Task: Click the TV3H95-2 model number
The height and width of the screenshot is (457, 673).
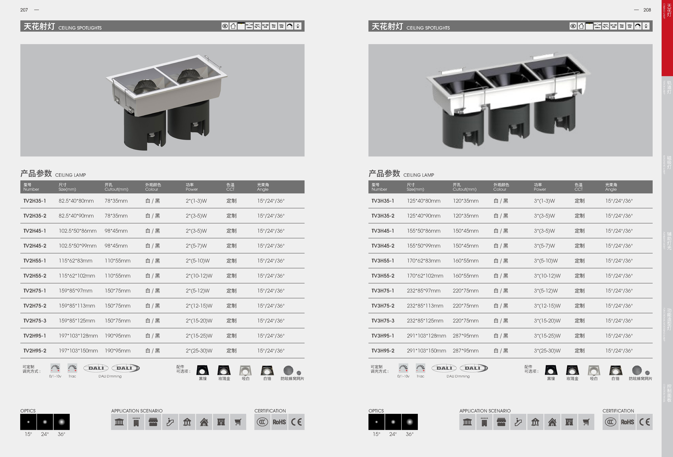Action: pos(383,351)
